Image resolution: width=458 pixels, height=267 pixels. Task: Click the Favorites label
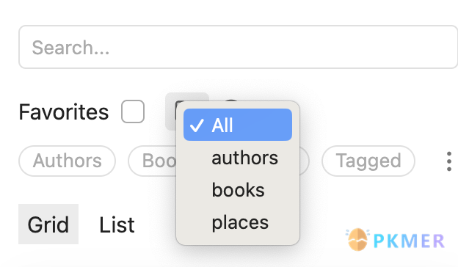64,111
